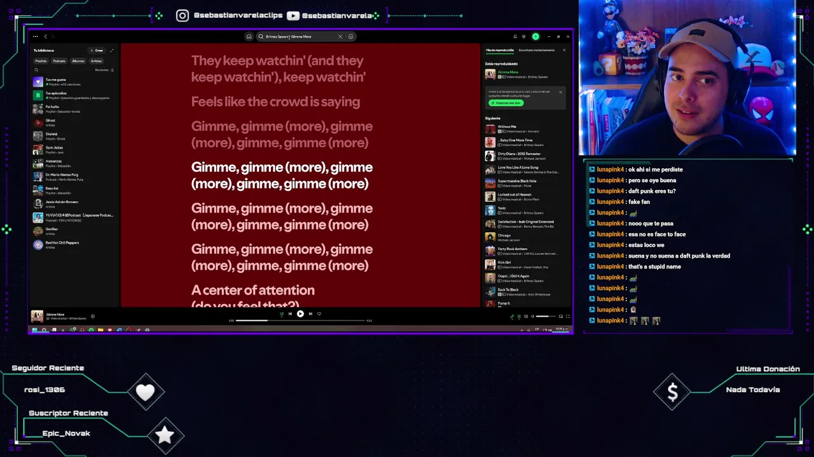The height and width of the screenshot is (457, 814).
Task: Play Supermassive Black Hole in queue
Action: point(525,183)
